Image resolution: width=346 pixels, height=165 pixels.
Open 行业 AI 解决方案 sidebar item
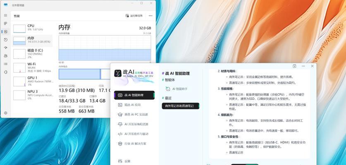(134, 144)
